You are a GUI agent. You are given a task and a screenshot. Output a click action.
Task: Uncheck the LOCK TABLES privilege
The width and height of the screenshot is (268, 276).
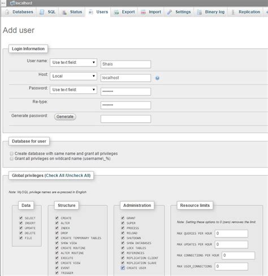click(x=123, y=248)
